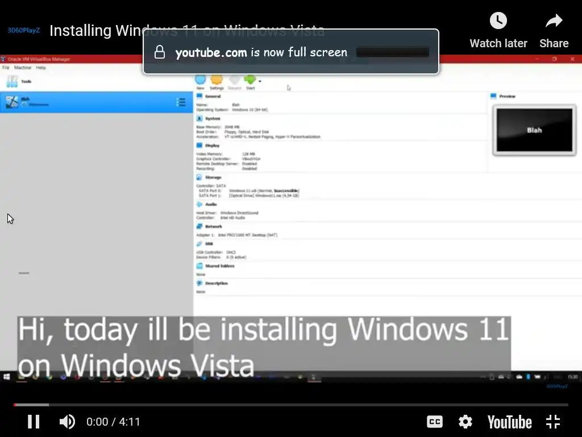Share this video

(x=554, y=31)
